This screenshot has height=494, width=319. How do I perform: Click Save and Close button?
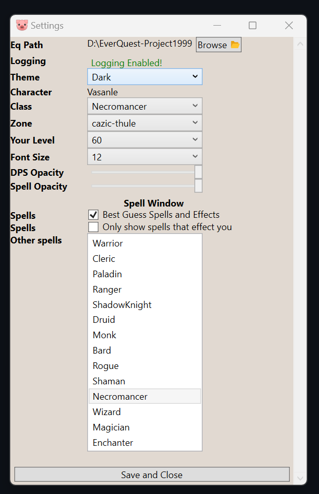[152, 475]
